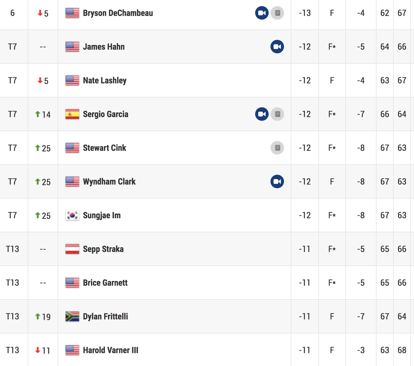
Task: Watch Wyndham Clark video highlights
Action: tap(277, 181)
